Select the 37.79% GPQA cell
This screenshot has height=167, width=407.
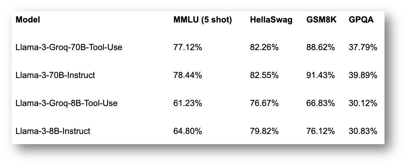pyautogui.click(x=363, y=48)
